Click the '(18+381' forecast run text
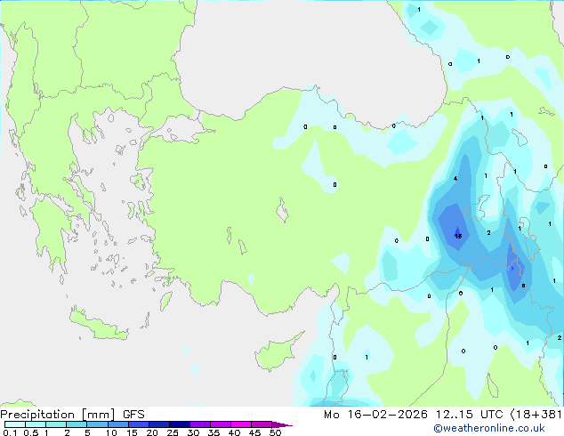The image size is (564, 436). (x=536, y=415)
